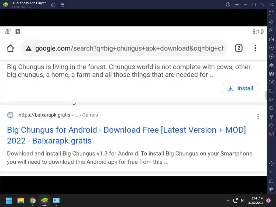Open the browser tab switcher showing 2

point(239,48)
